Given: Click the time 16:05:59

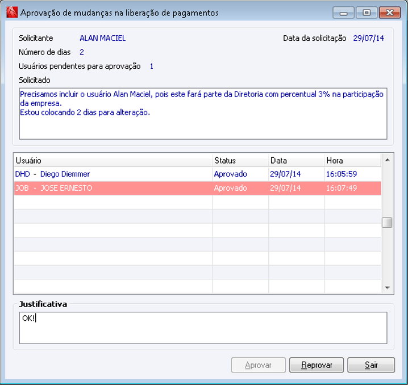Looking at the screenshot, I should (x=342, y=174).
